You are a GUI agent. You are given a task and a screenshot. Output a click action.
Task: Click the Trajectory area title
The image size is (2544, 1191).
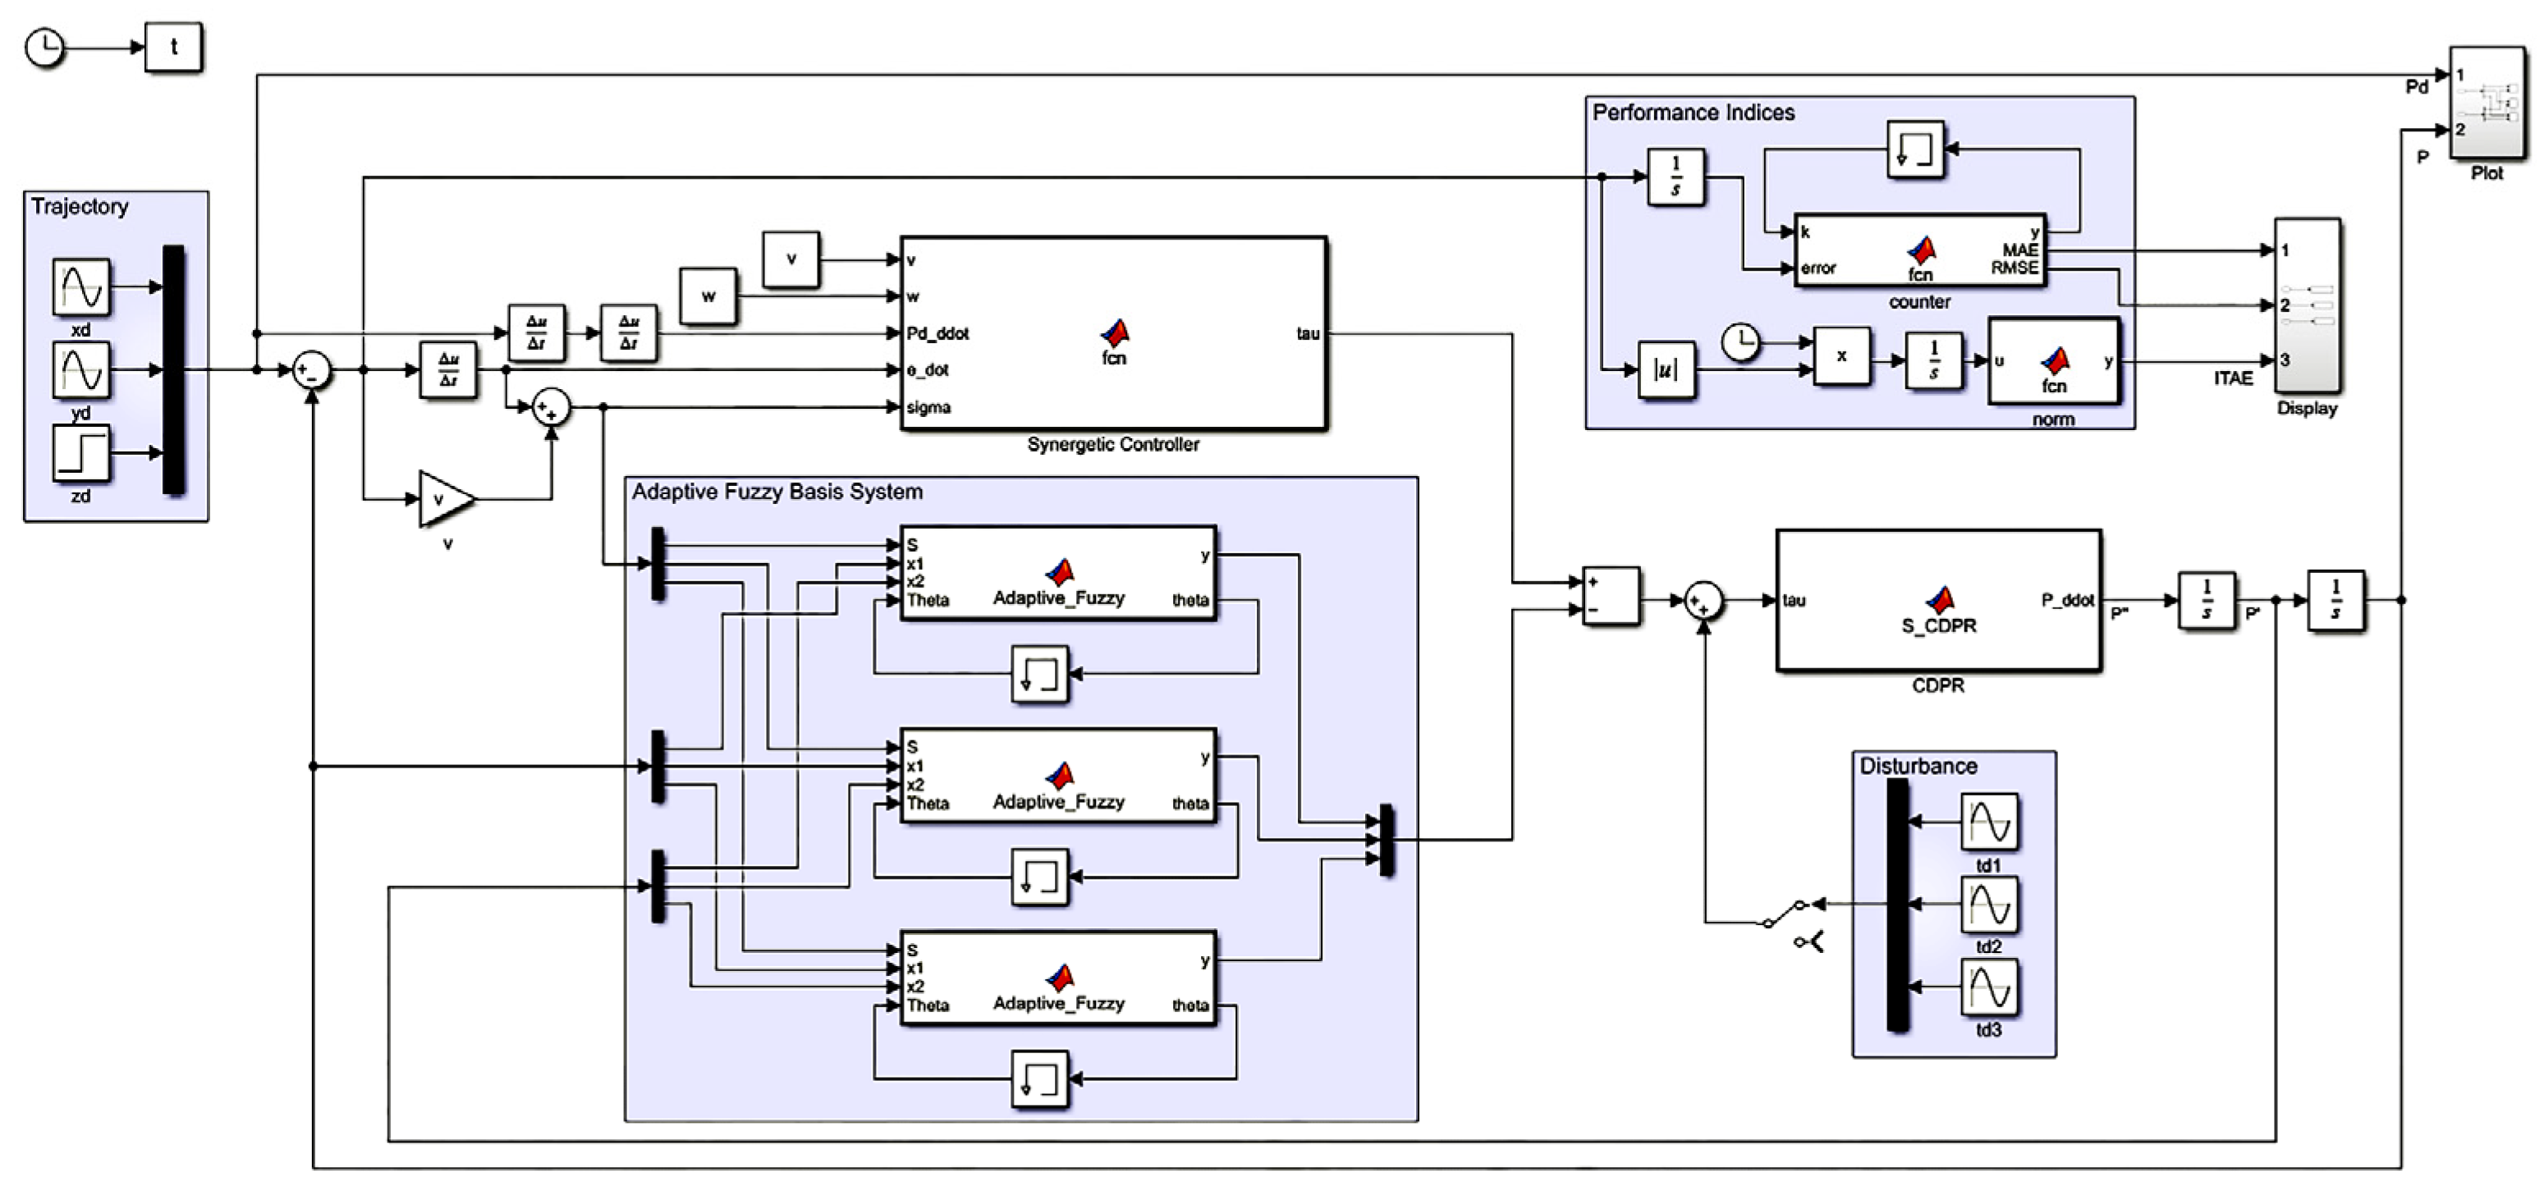79,206
